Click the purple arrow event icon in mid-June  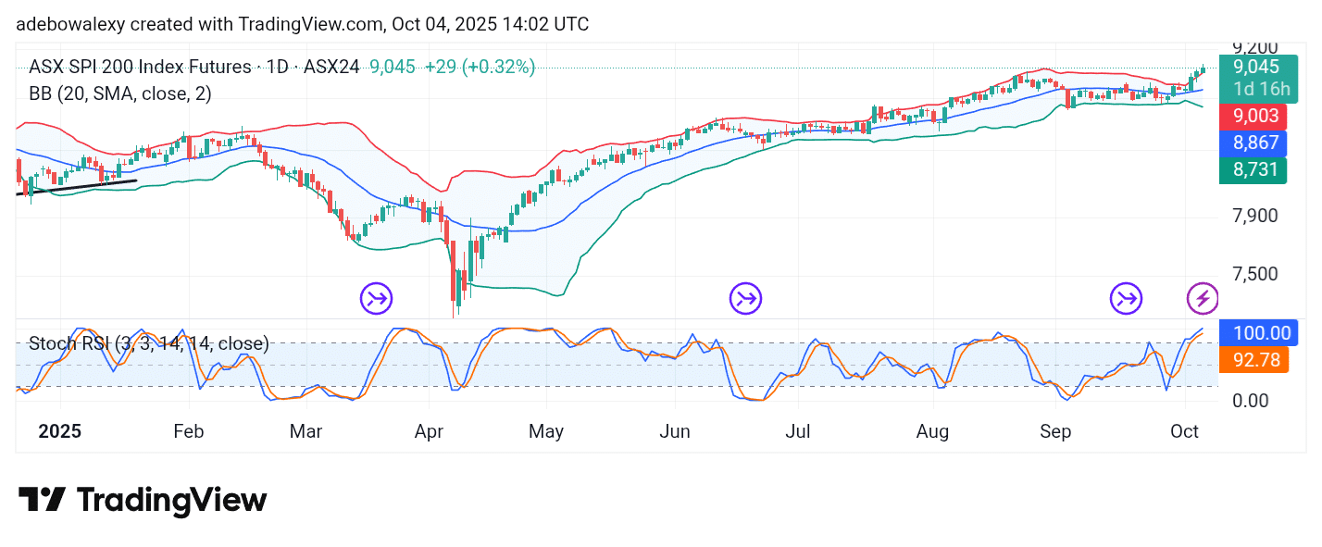[745, 298]
